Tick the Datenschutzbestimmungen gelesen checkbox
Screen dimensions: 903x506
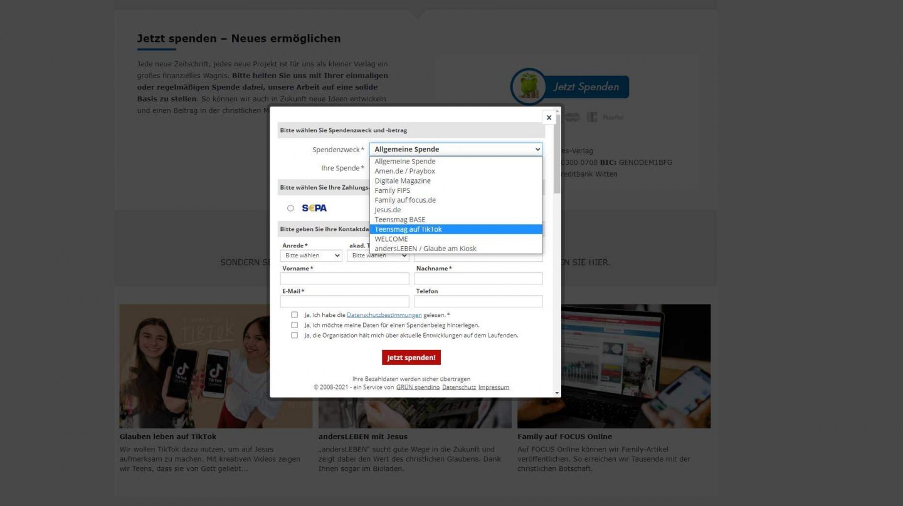294,315
